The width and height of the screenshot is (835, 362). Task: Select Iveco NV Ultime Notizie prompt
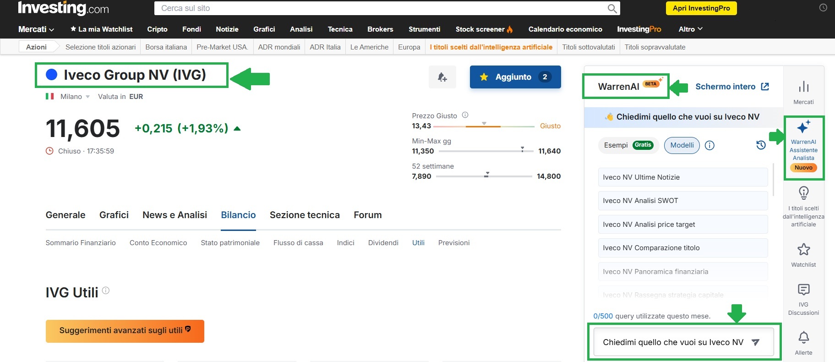point(683,177)
